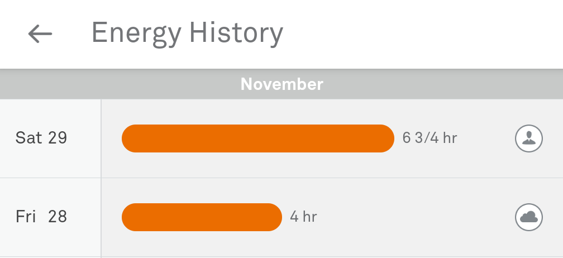Click the orange usage bar for Sat 29
The height and width of the screenshot is (258, 563).
[x=257, y=138]
